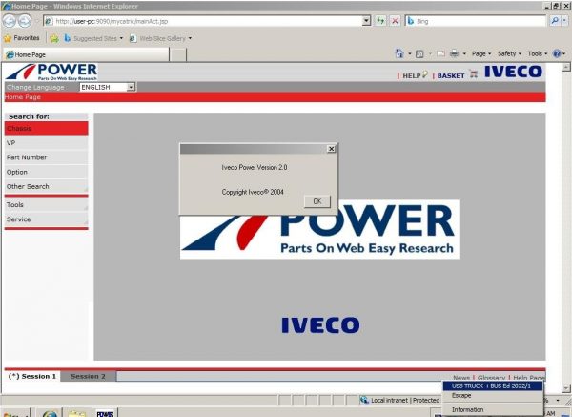Click the Stop loading X icon

click(x=395, y=21)
